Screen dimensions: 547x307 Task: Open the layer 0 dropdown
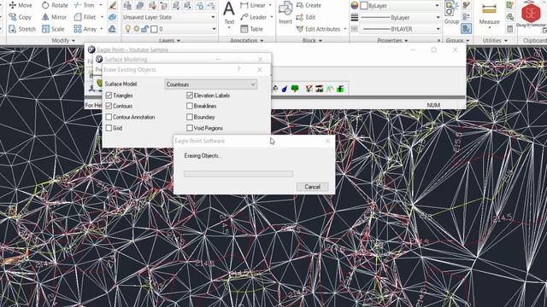click(169, 29)
